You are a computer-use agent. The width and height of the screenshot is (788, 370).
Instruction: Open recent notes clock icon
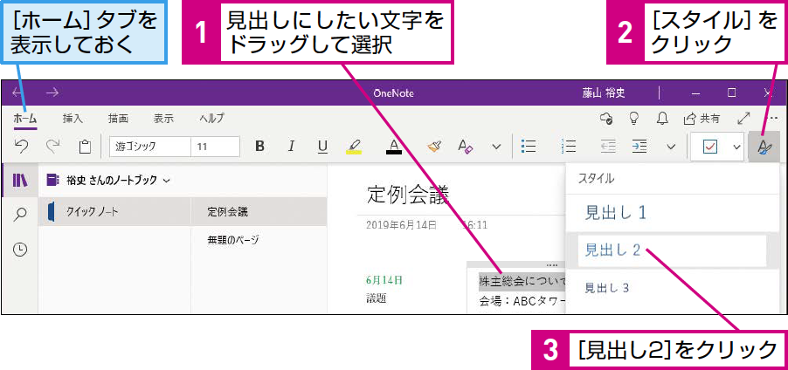20,250
